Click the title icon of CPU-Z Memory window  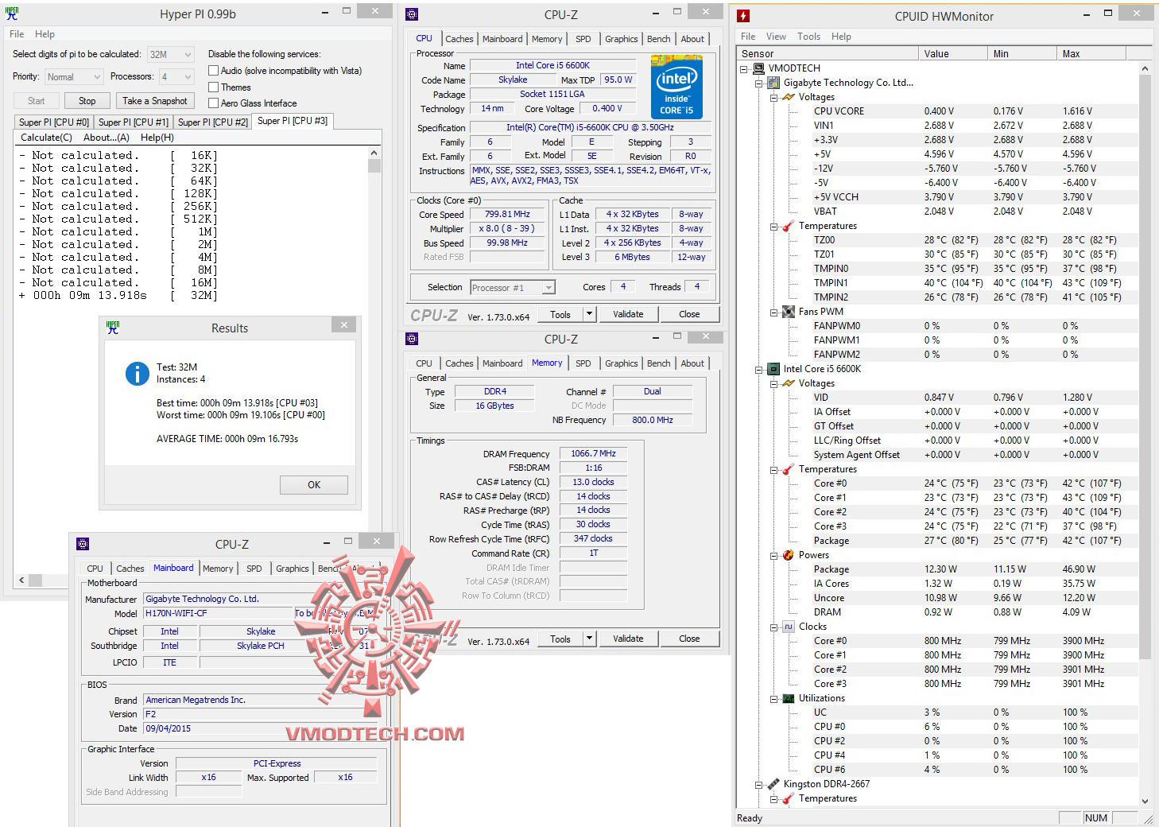click(412, 339)
